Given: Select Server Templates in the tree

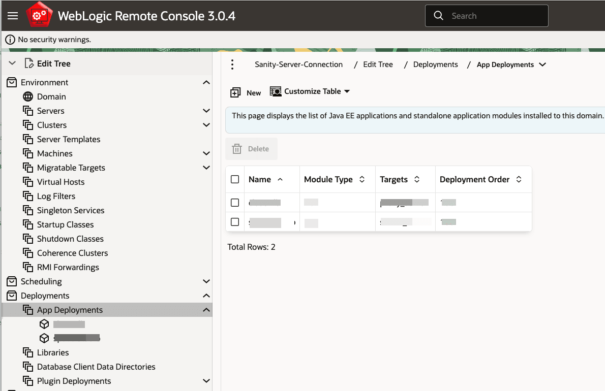Looking at the screenshot, I should pos(69,140).
